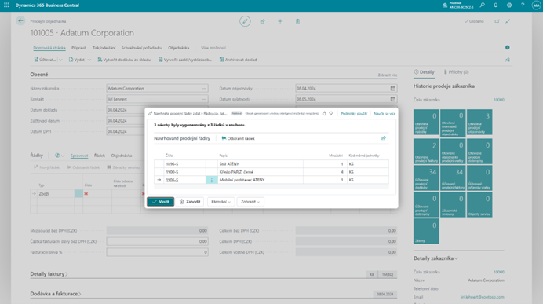Click the 'Křeslo PAŘÍŽ, černé' description cell
This screenshot has height=304, width=543.
click(x=261, y=172)
